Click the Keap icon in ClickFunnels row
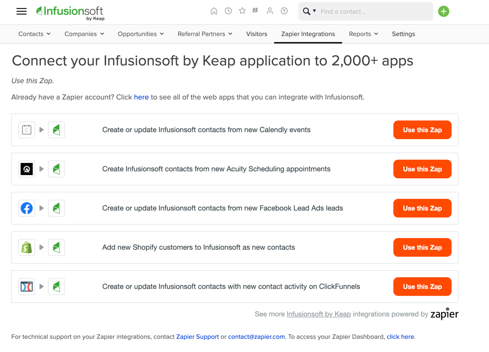 click(x=56, y=287)
